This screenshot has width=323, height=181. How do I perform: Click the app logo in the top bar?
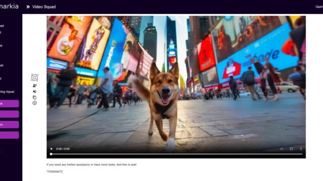pos(9,7)
